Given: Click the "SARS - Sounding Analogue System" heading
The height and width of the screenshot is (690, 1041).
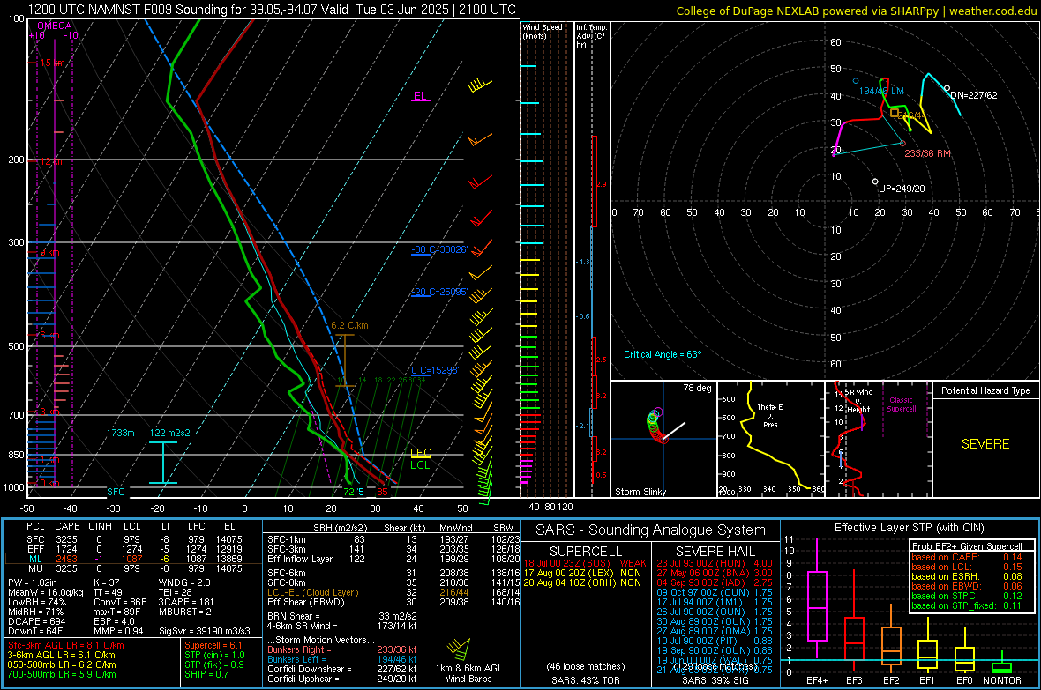Looking at the screenshot, I should (650, 530).
